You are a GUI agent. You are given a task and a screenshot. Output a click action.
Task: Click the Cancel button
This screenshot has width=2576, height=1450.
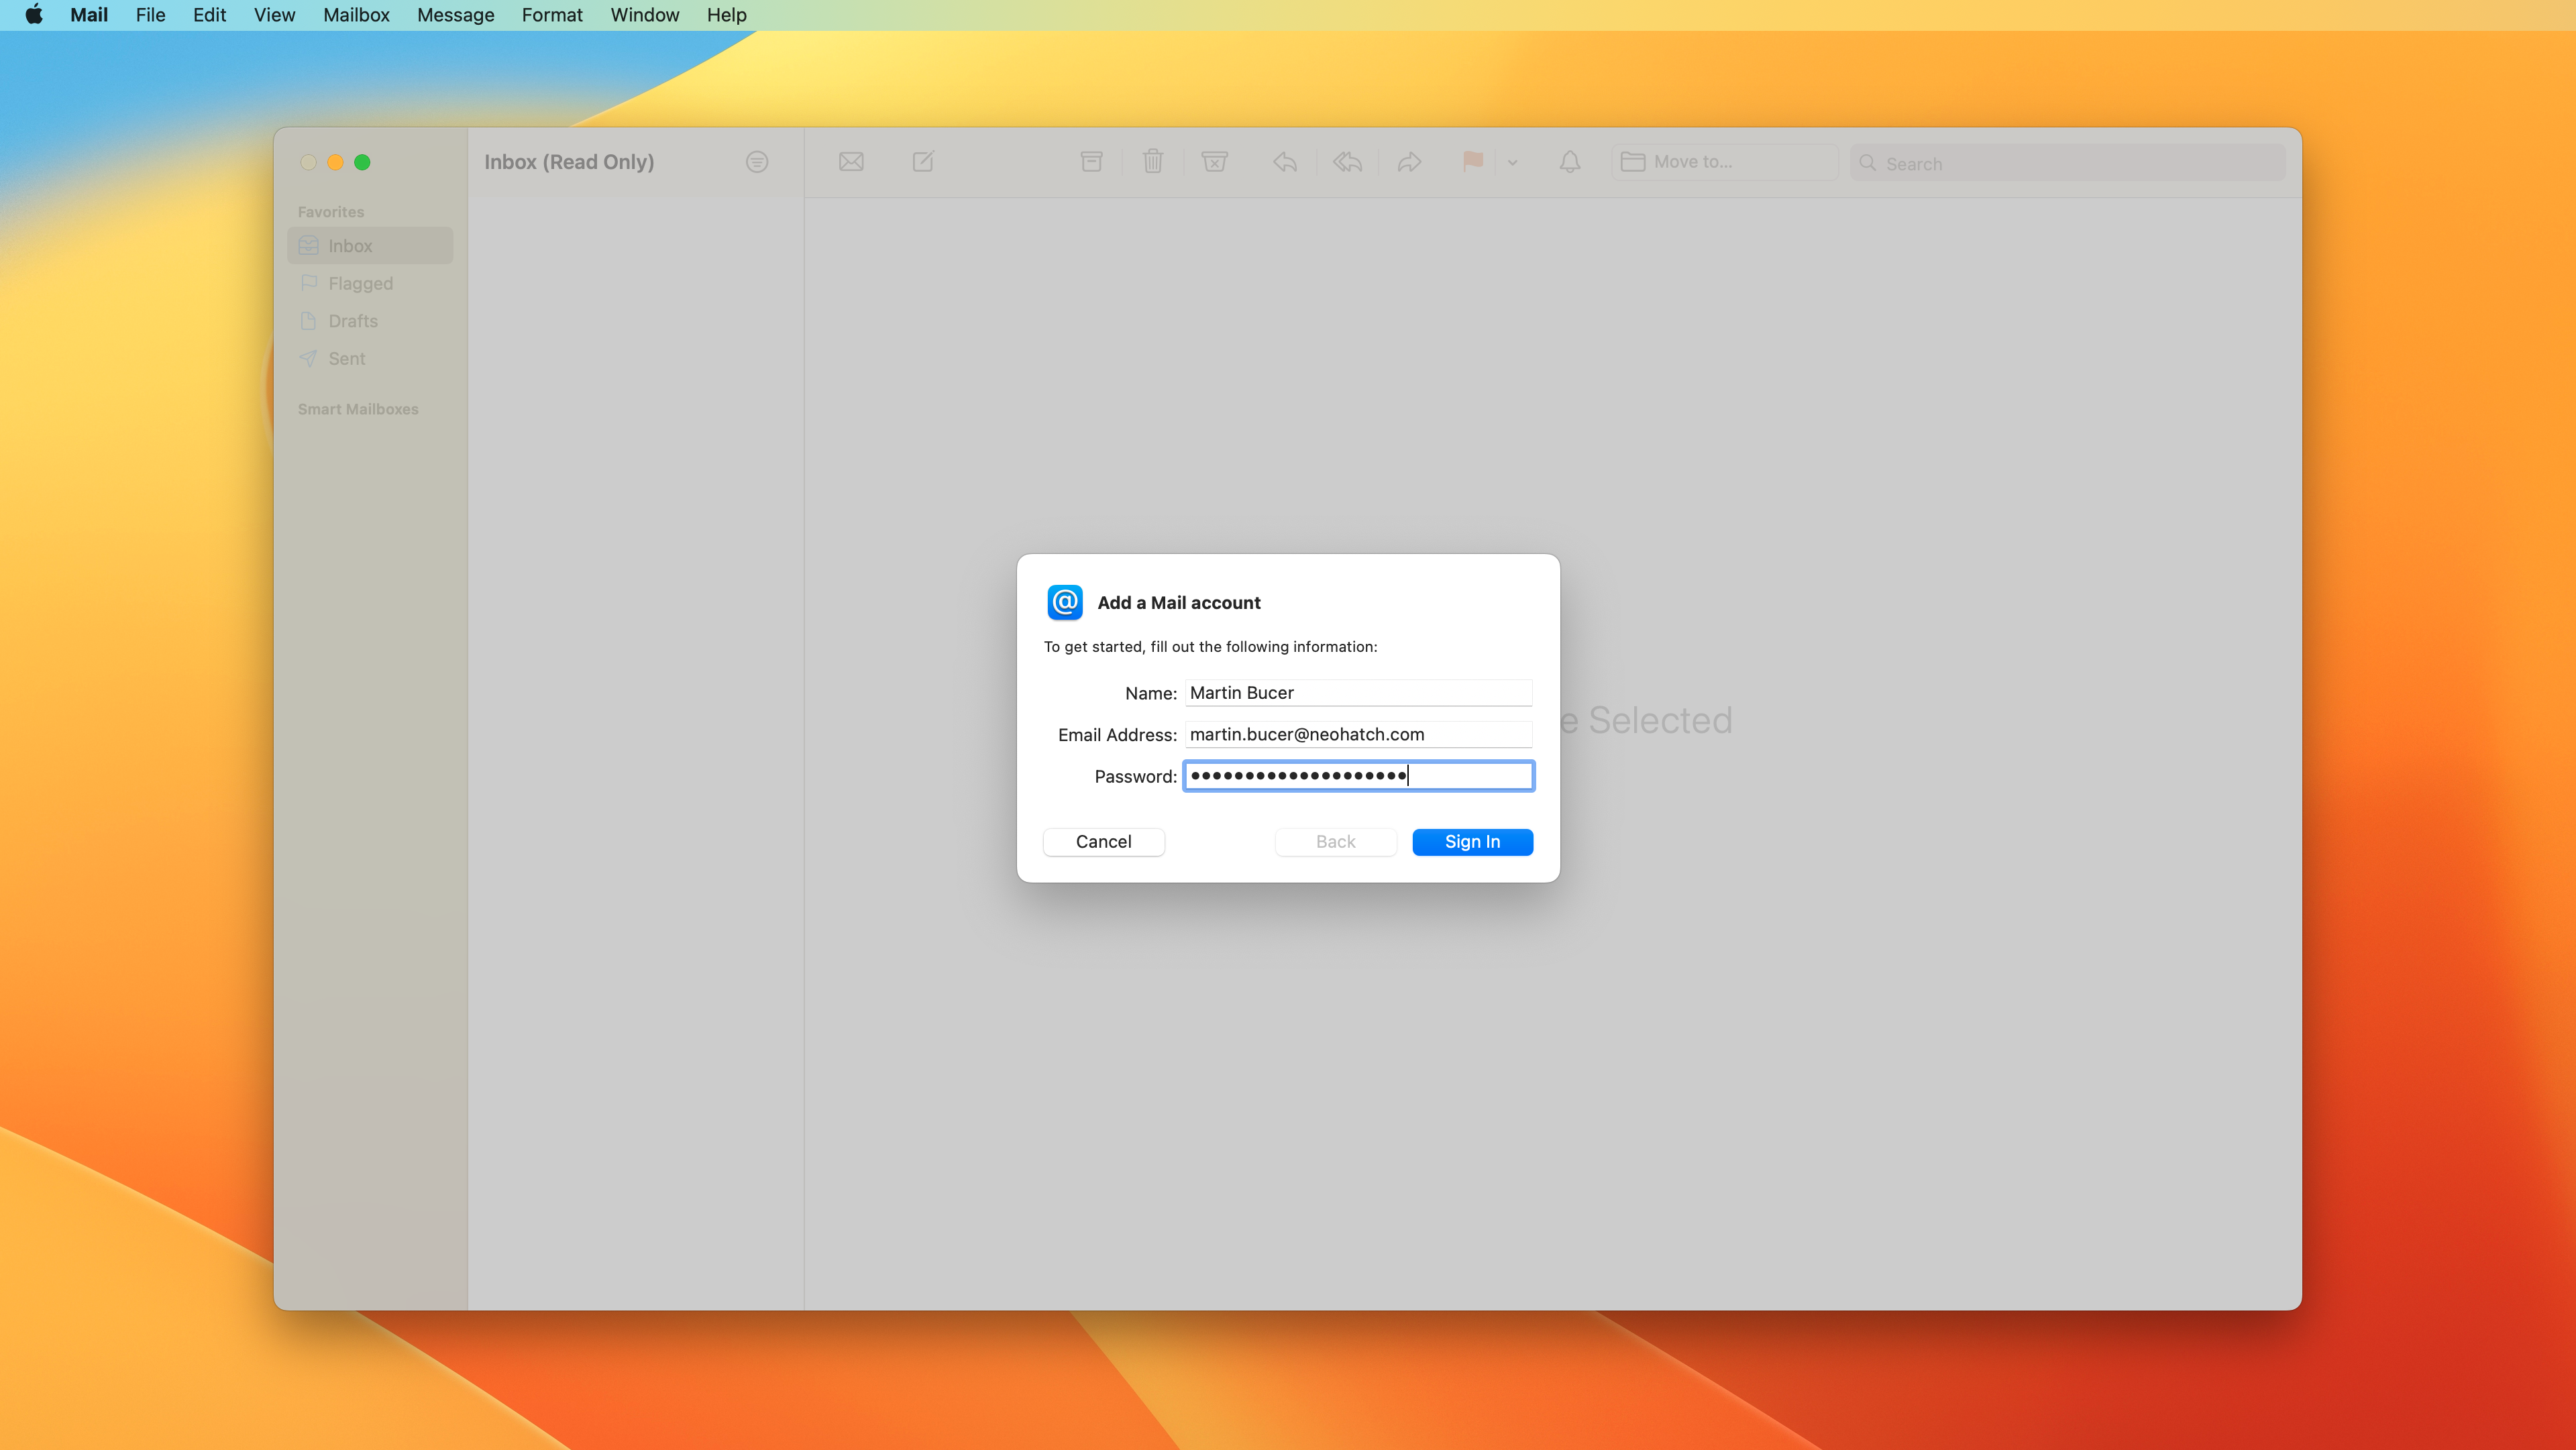pos(1103,842)
